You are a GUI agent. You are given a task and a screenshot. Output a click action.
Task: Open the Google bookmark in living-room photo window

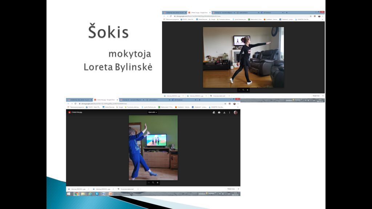212,20
